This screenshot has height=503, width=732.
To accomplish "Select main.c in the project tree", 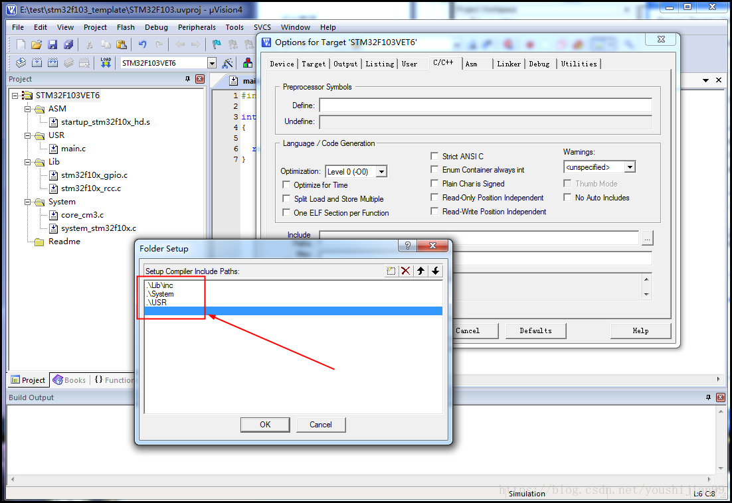I will (73, 149).
